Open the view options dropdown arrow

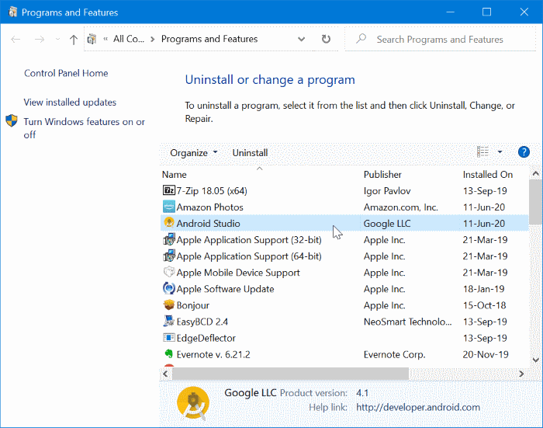pyautogui.click(x=500, y=152)
